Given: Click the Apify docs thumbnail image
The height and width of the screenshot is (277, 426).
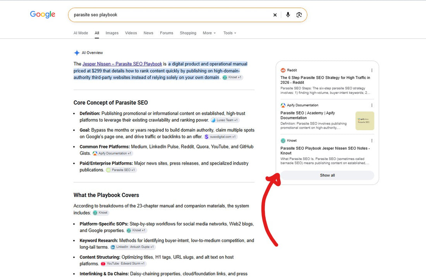Looking at the screenshot, I should click(364, 121).
